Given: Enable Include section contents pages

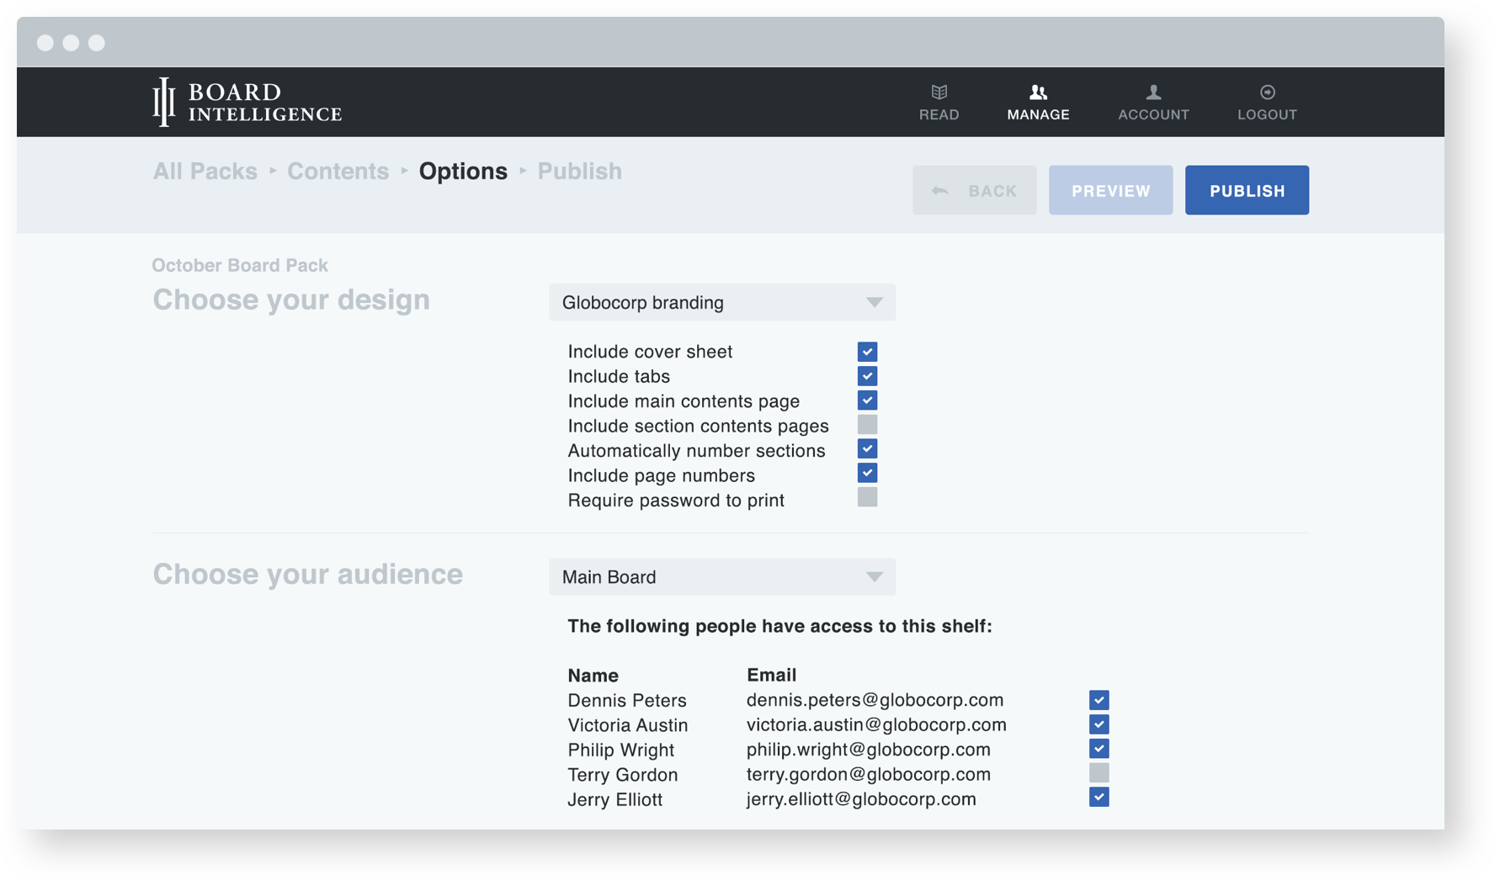Looking at the screenshot, I should [867, 424].
